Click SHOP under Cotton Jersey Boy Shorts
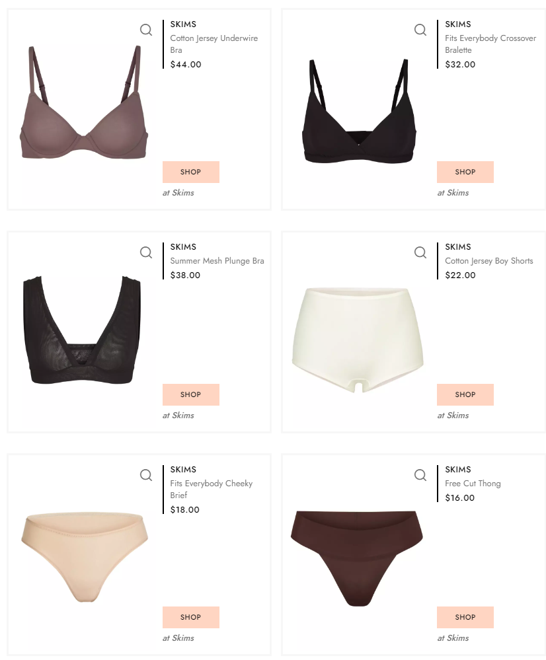Image resolution: width=546 pixels, height=660 pixels. tap(465, 394)
